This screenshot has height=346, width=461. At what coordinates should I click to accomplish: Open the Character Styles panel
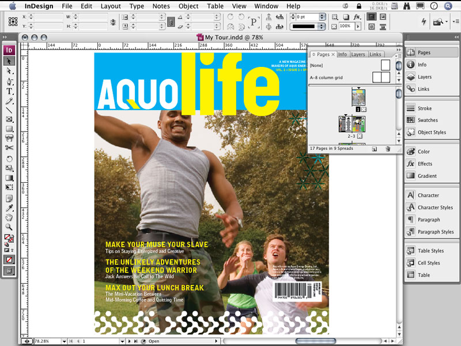[x=432, y=208]
